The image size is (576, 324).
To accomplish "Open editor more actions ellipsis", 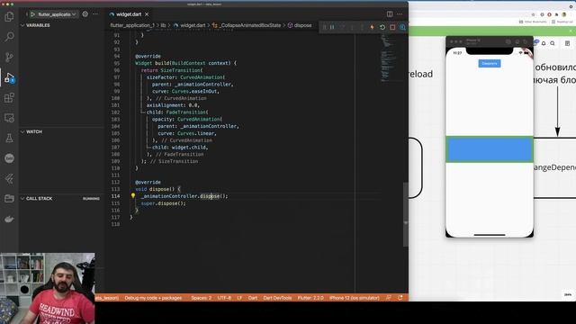I will pyautogui.click(x=400, y=14).
